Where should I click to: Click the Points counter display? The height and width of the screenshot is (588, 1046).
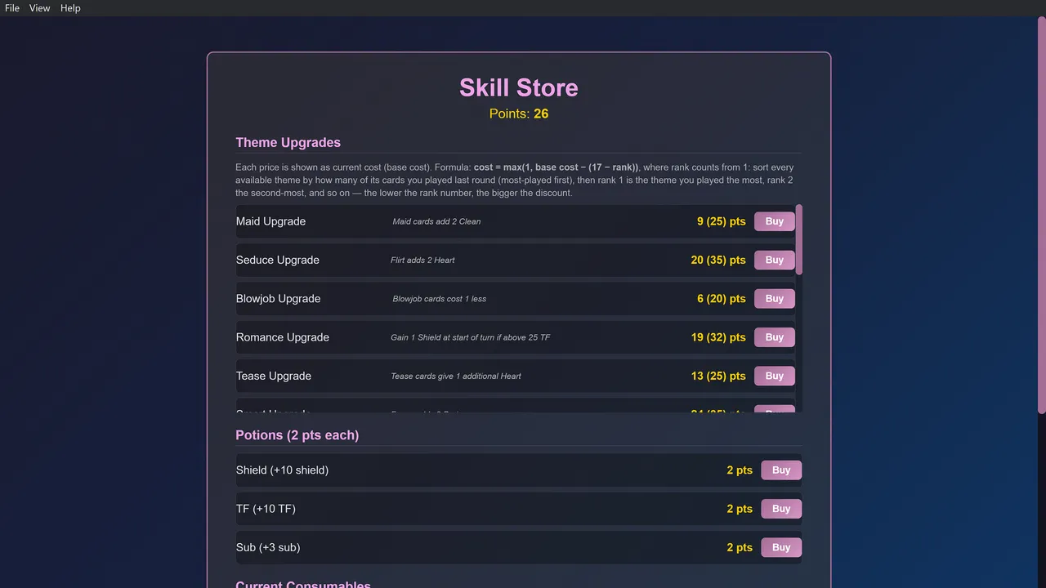519,114
